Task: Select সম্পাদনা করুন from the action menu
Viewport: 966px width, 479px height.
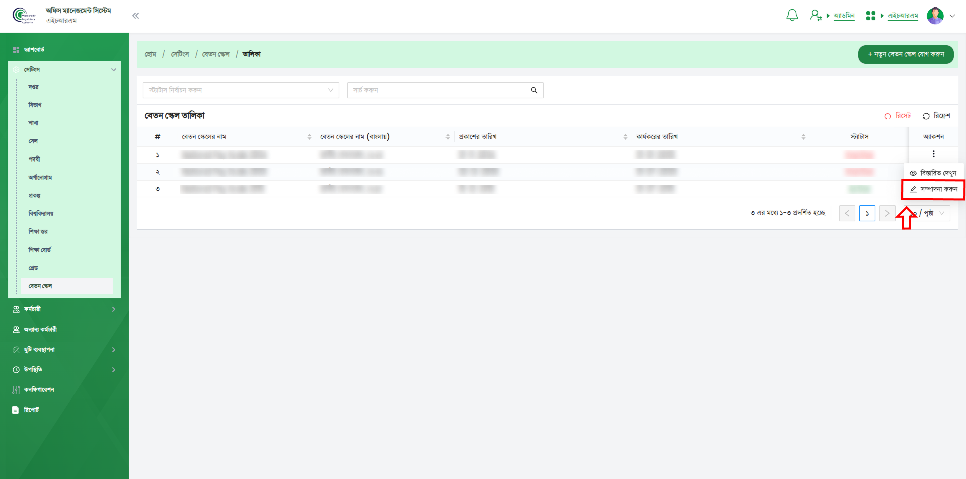Action: point(934,189)
